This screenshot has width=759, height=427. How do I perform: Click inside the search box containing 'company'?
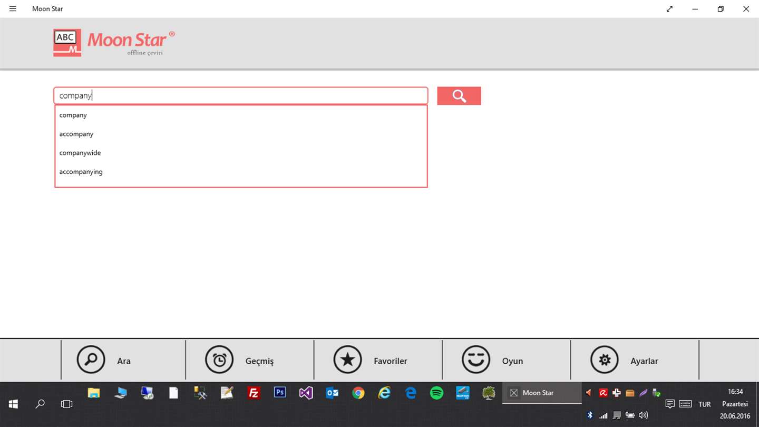click(241, 95)
